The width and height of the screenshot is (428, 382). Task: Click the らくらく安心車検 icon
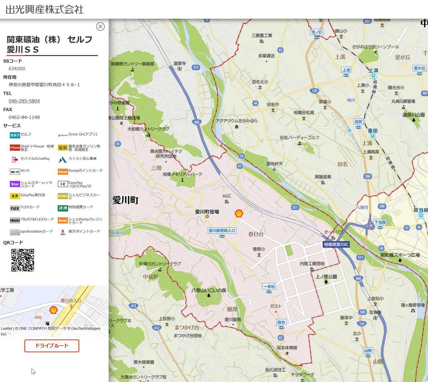[63, 159]
